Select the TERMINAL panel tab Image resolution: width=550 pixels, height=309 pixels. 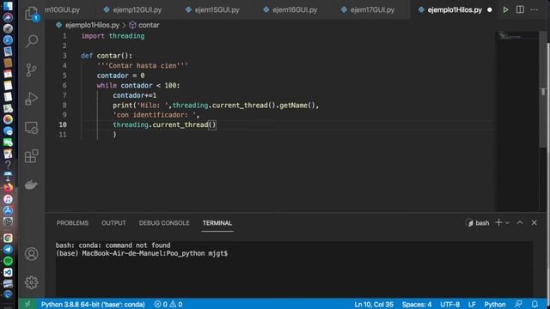coord(217,223)
